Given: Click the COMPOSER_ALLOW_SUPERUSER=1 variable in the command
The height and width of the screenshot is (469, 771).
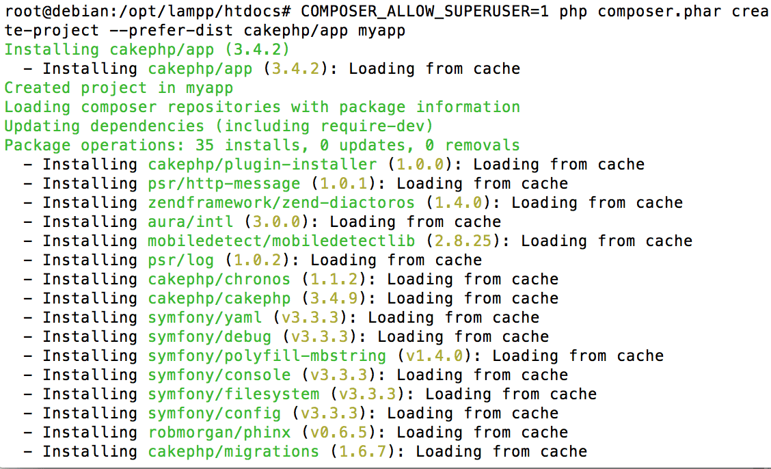Looking at the screenshot, I should tap(424, 11).
